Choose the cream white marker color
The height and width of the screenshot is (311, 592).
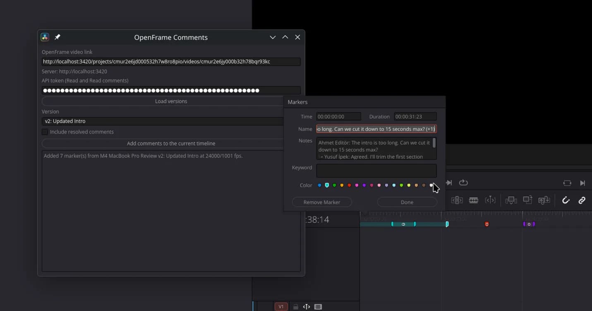(x=431, y=185)
